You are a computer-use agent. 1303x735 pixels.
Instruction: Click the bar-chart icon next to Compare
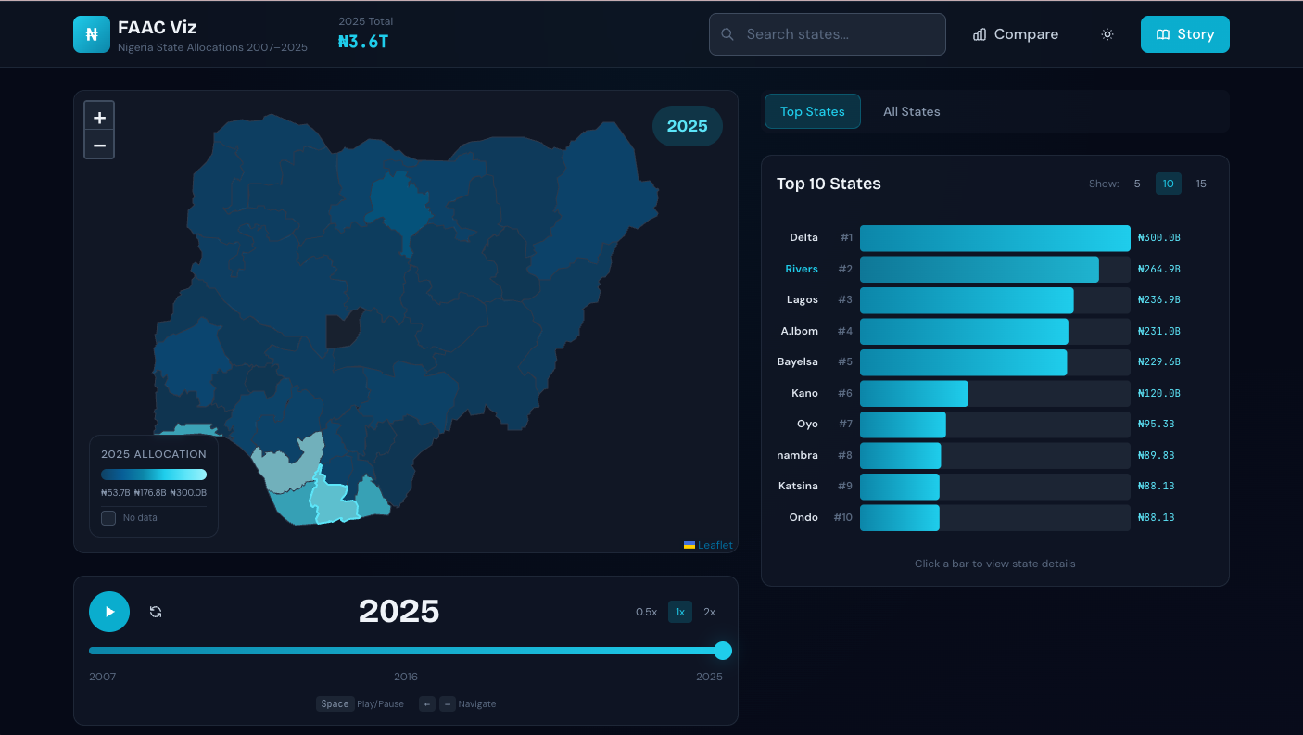(980, 33)
